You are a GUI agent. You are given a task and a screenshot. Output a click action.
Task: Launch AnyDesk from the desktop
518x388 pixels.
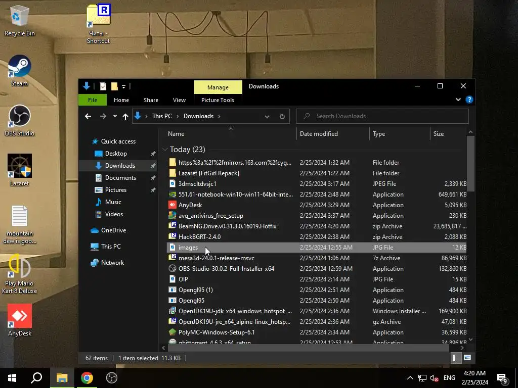pyautogui.click(x=20, y=320)
